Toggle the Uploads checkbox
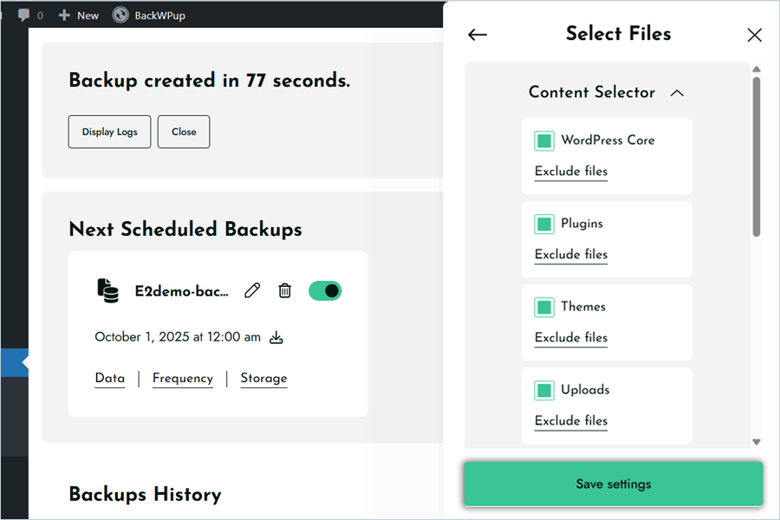The height and width of the screenshot is (520, 780). click(544, 390)
